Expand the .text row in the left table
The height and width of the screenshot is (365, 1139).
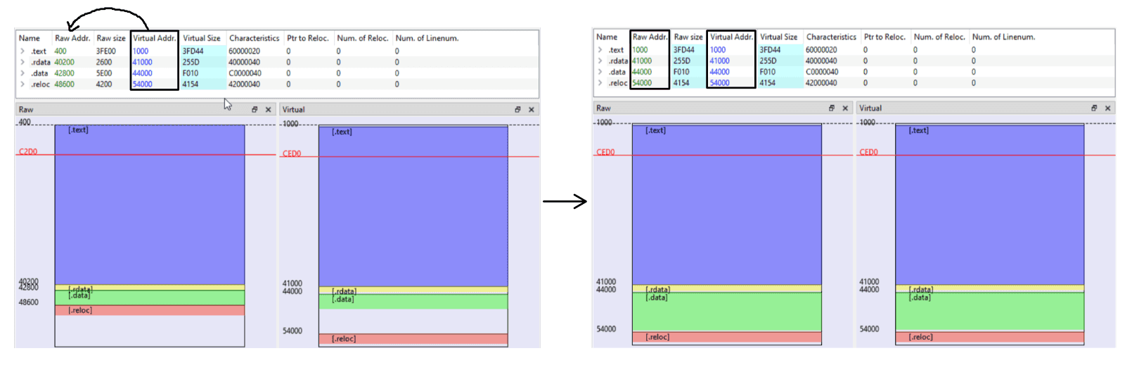click(x=22, y=51)
